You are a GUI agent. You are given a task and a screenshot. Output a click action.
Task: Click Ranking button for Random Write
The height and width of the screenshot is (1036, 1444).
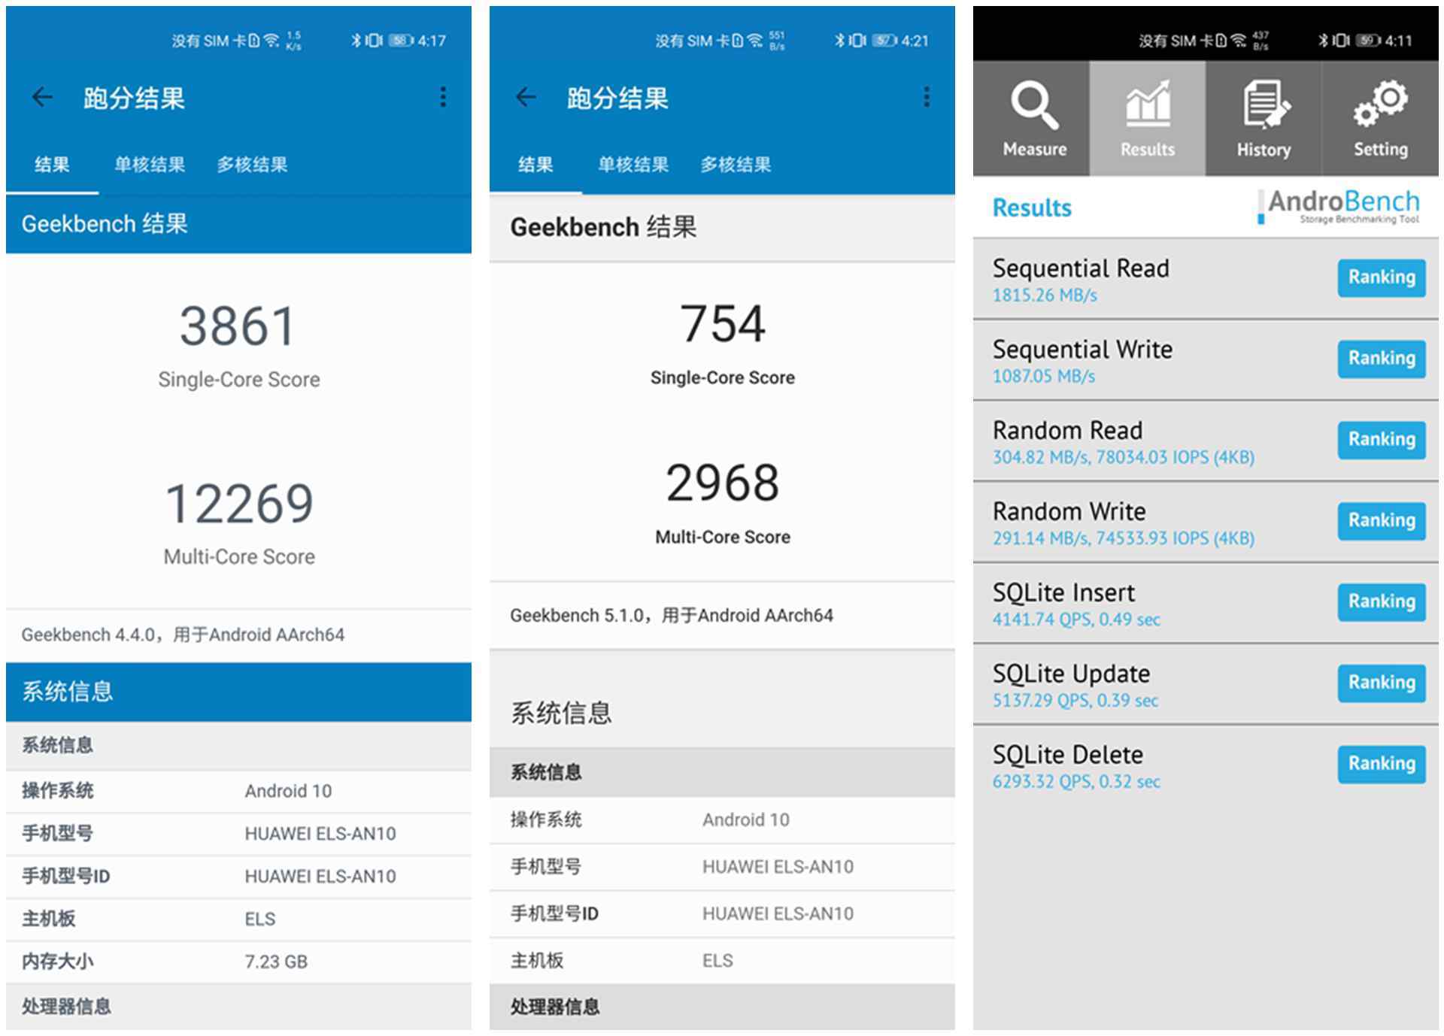click(1382, 521)
